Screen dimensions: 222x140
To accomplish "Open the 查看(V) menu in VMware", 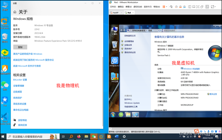I will [129, 7].
